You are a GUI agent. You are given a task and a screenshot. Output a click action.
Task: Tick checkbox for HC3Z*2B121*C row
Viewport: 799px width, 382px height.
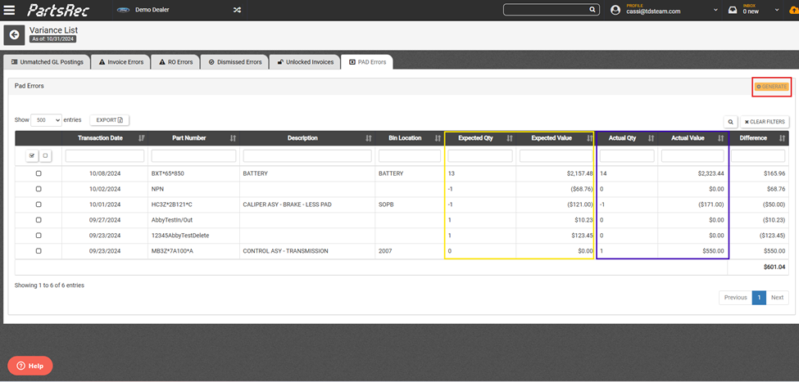tap(39, 204)
